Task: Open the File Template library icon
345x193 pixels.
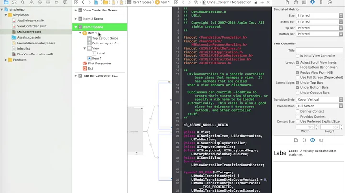Action: [296, 140]
